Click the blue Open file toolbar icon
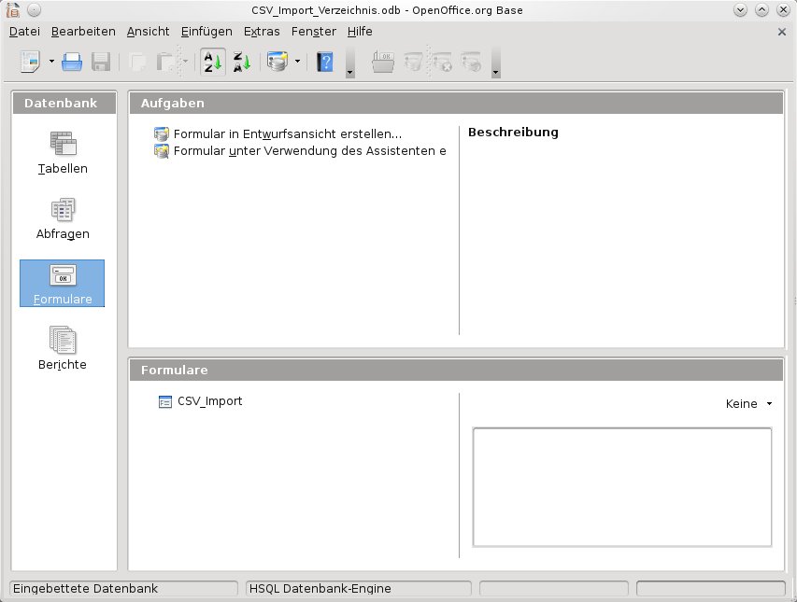Screen dimensions: 797x602 (72, 63)
